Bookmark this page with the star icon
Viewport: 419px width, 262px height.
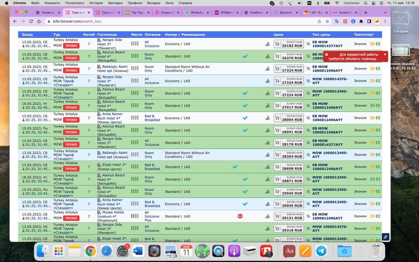326,21
